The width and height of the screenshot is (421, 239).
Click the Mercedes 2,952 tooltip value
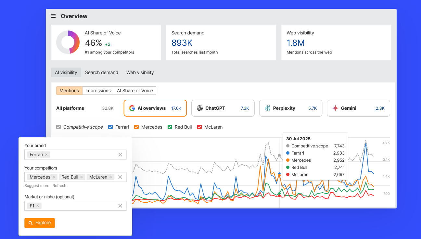point(339,160)
